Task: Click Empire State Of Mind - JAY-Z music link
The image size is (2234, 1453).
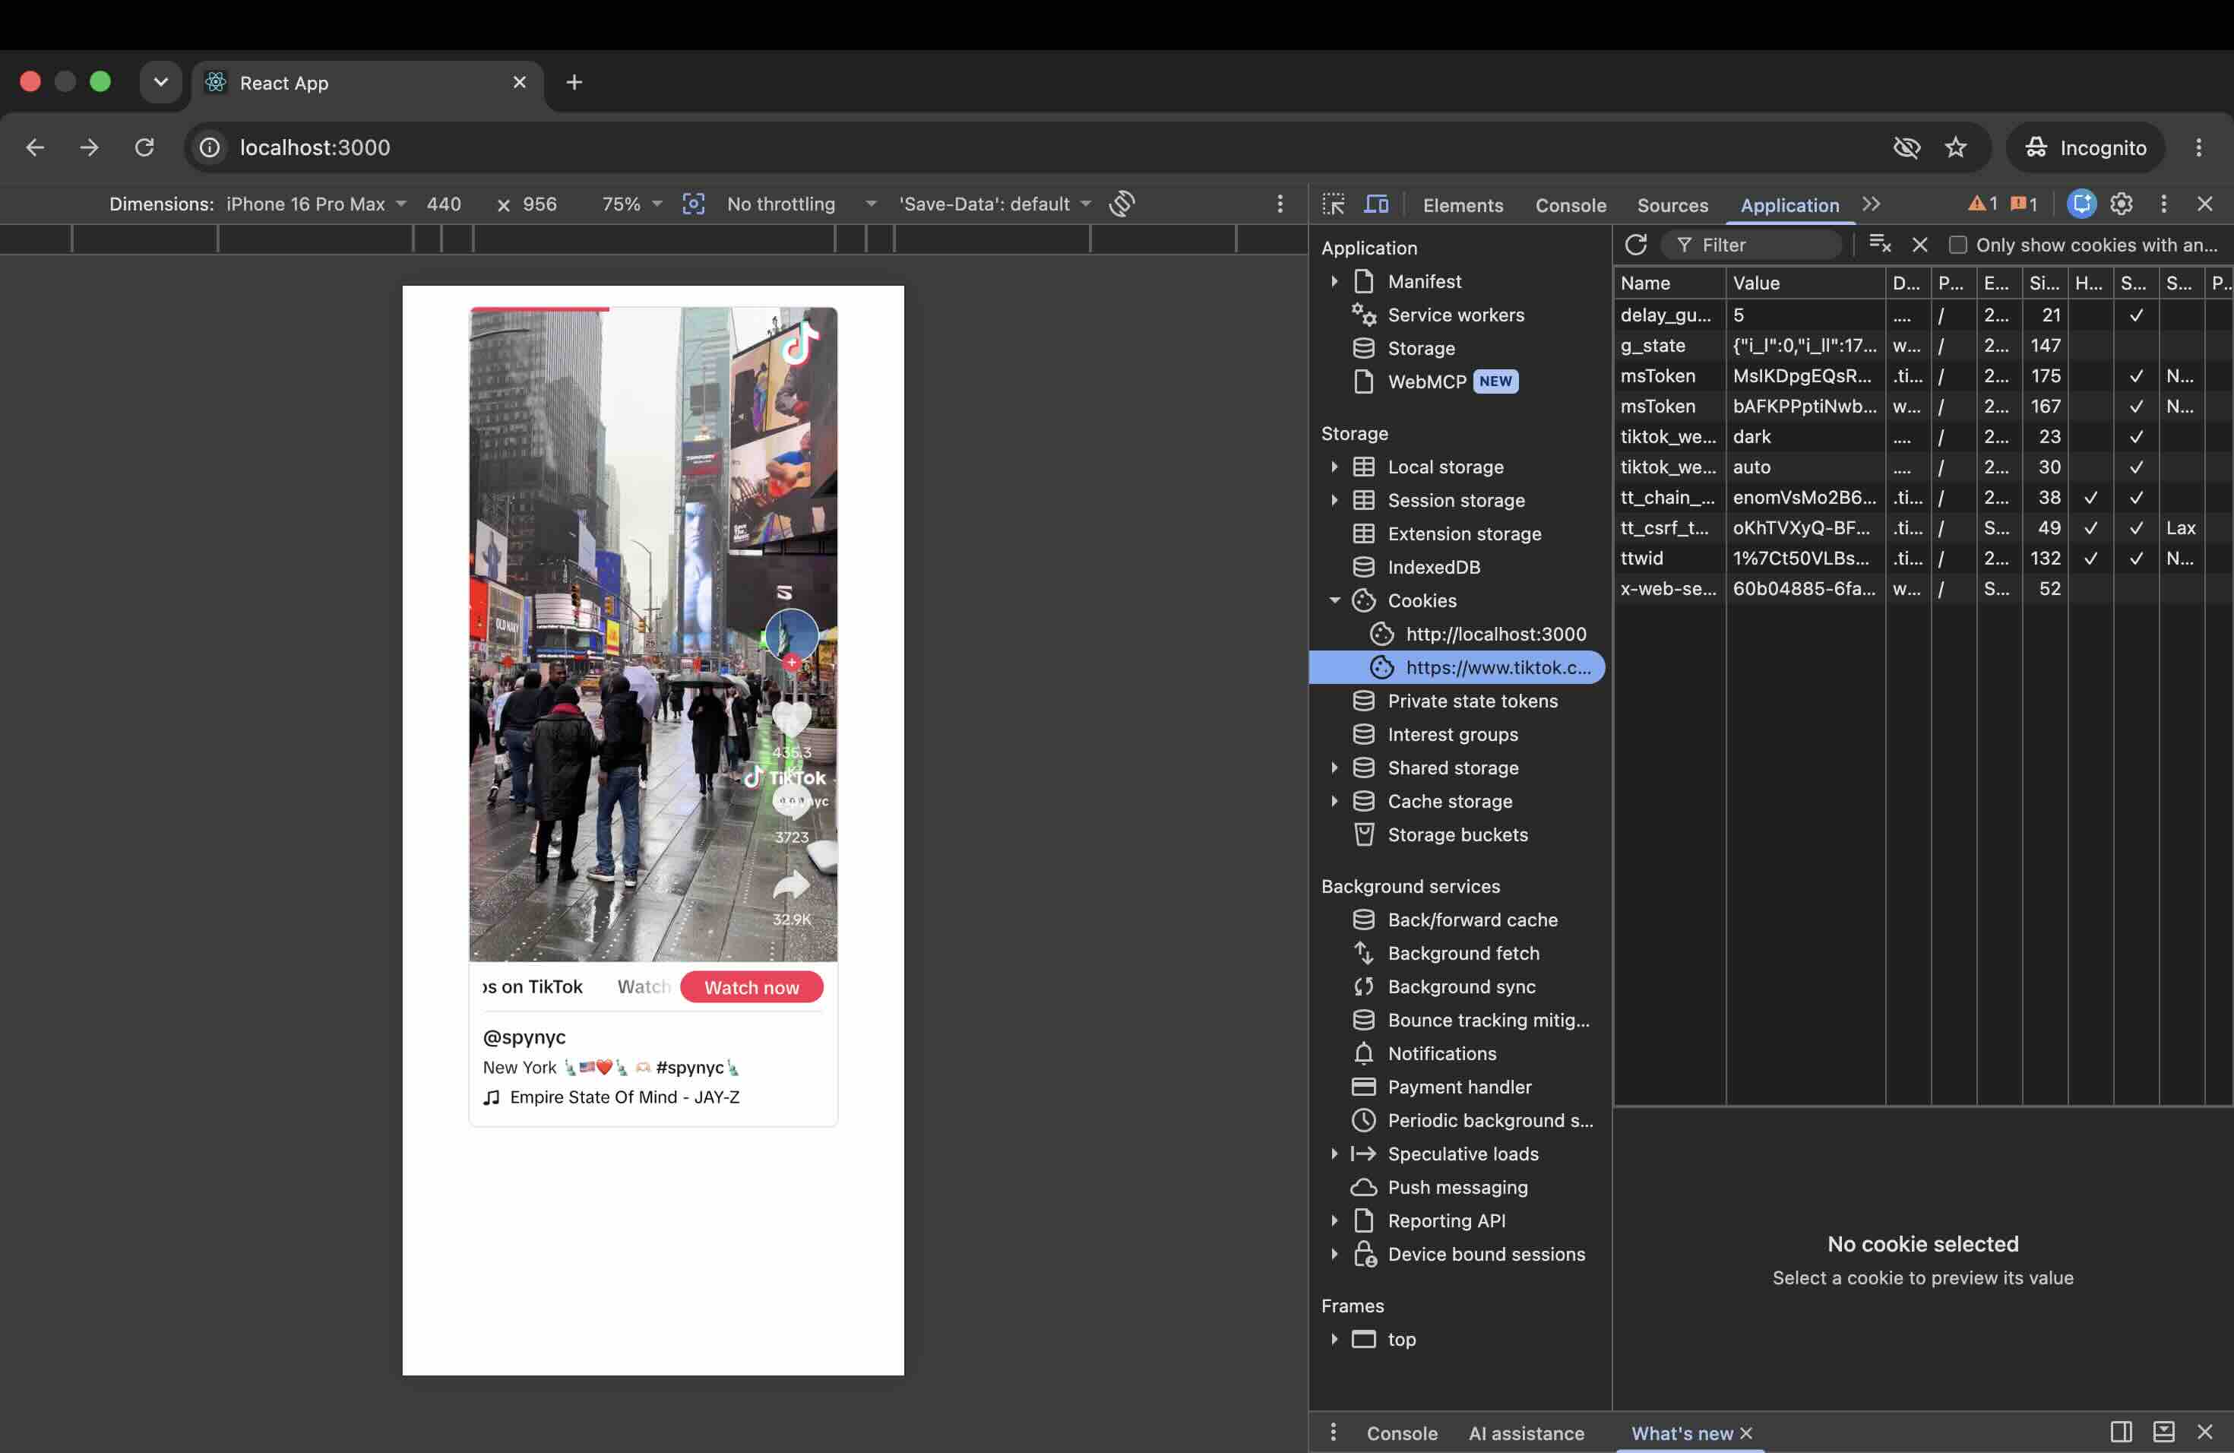Action: coord(624,1097)
